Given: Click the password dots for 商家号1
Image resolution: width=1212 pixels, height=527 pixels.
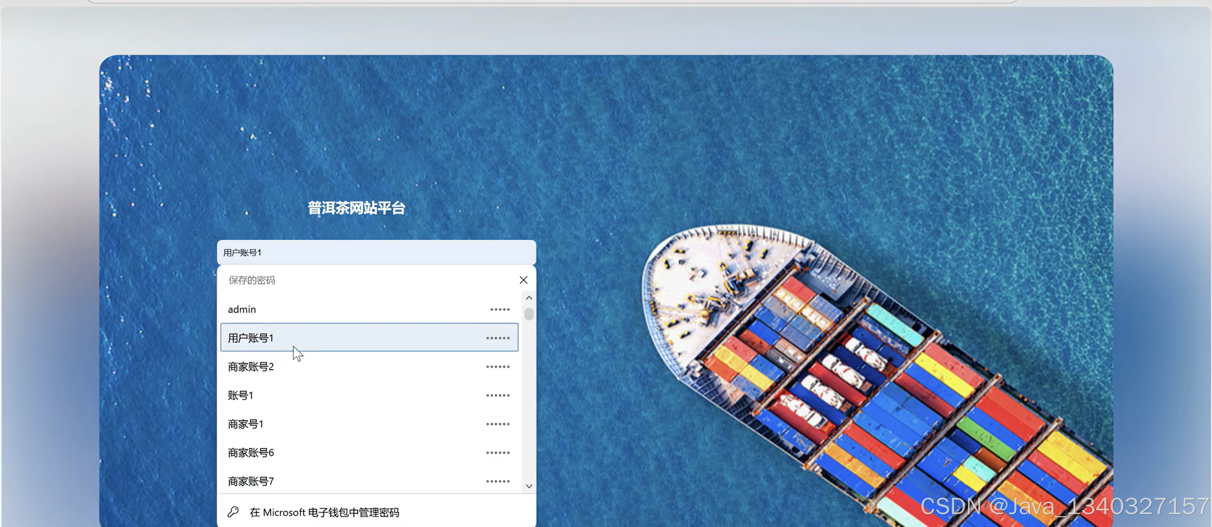Looking at the screenshot, I should click(x=498, y=424).
